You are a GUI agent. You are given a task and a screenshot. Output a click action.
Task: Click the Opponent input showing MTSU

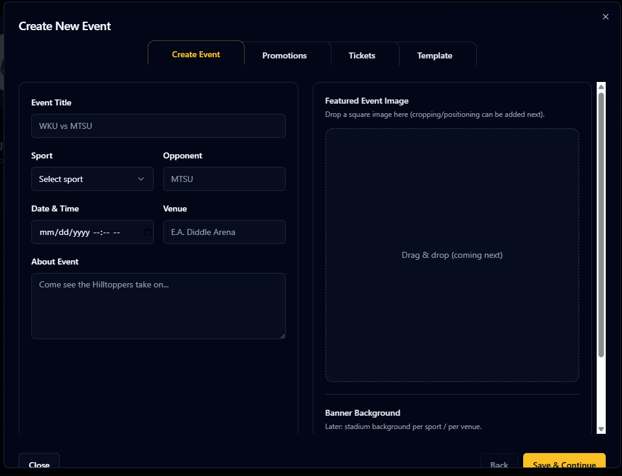[x=224, y=179]
